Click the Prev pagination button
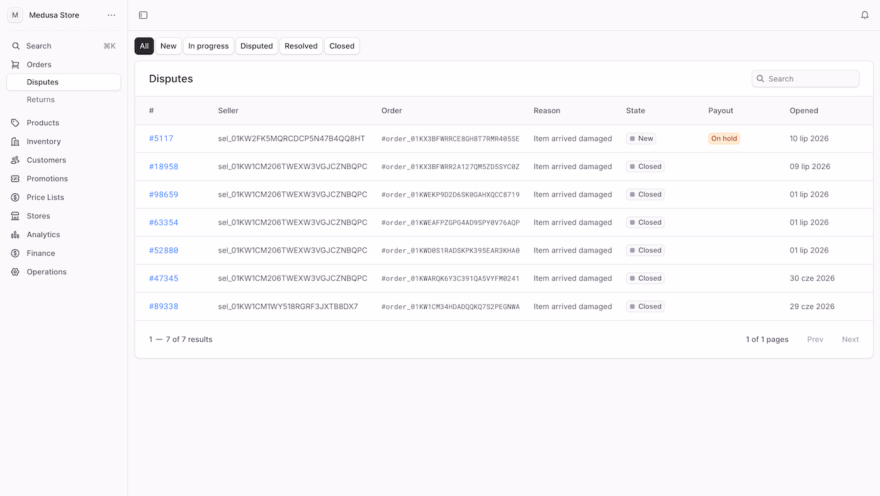 815,339
